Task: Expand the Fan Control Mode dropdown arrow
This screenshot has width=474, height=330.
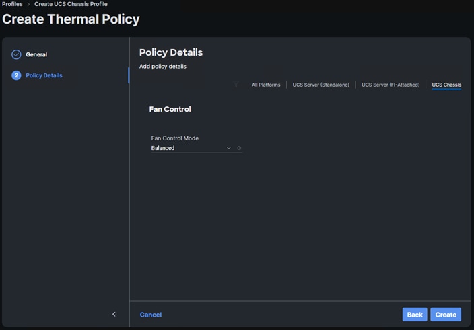Action: coord(229,148)
